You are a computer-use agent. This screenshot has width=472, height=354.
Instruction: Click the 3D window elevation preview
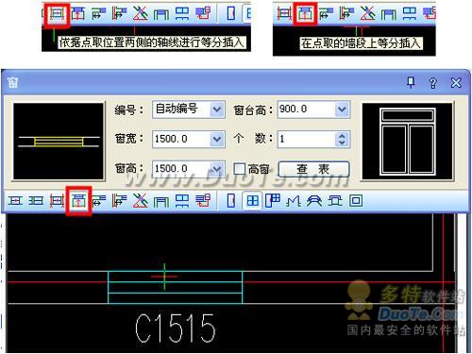click(408, 142)
